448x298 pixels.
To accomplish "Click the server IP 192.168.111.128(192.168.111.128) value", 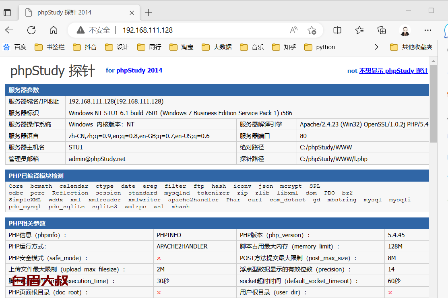I will [116, 101].
